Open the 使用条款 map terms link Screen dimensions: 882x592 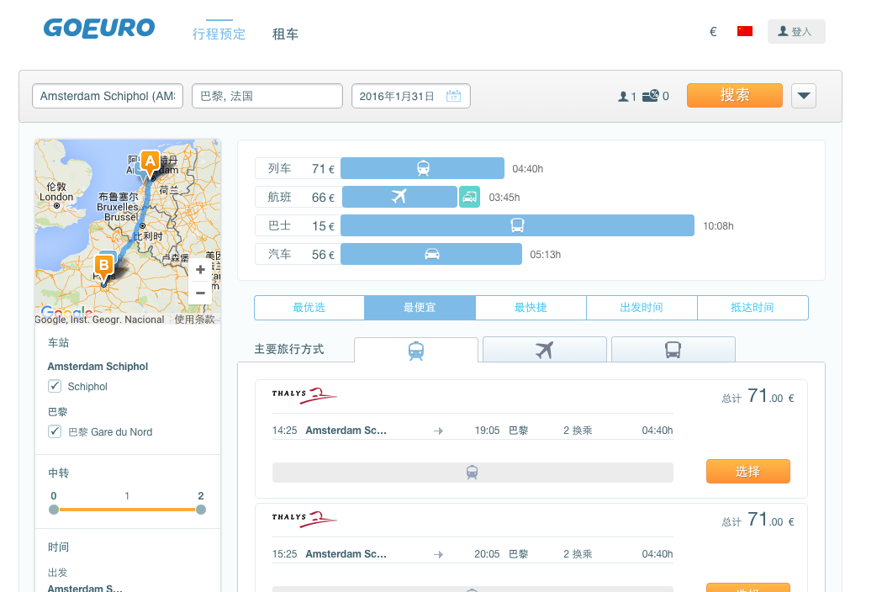(x=194, y=319)
